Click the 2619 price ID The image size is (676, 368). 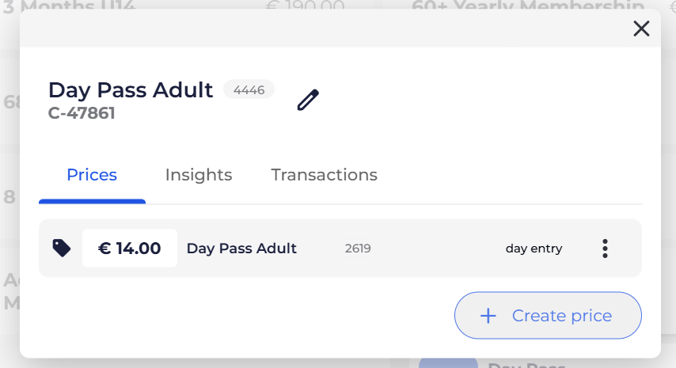click(x=358, y=248)
